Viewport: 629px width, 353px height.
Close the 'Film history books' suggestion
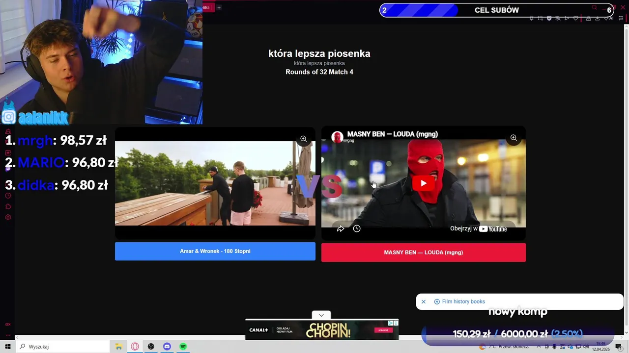pos(424,302)
